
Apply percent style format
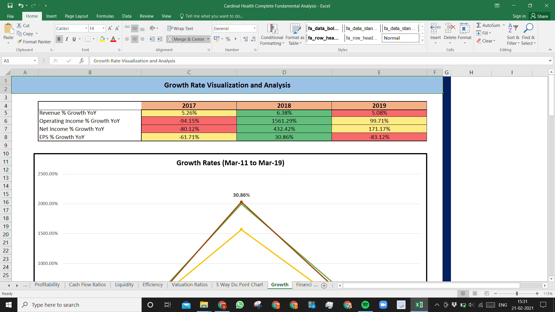[x=228, y=39]
